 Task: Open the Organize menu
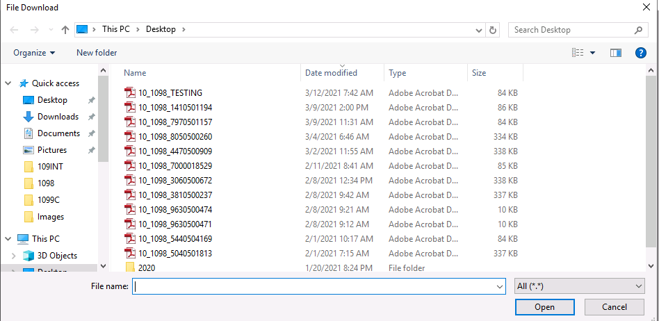tap(34, 53)
